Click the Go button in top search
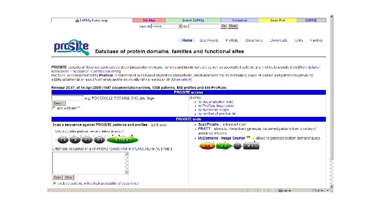Viewport: 381px width, 214px height. point(223,26)
